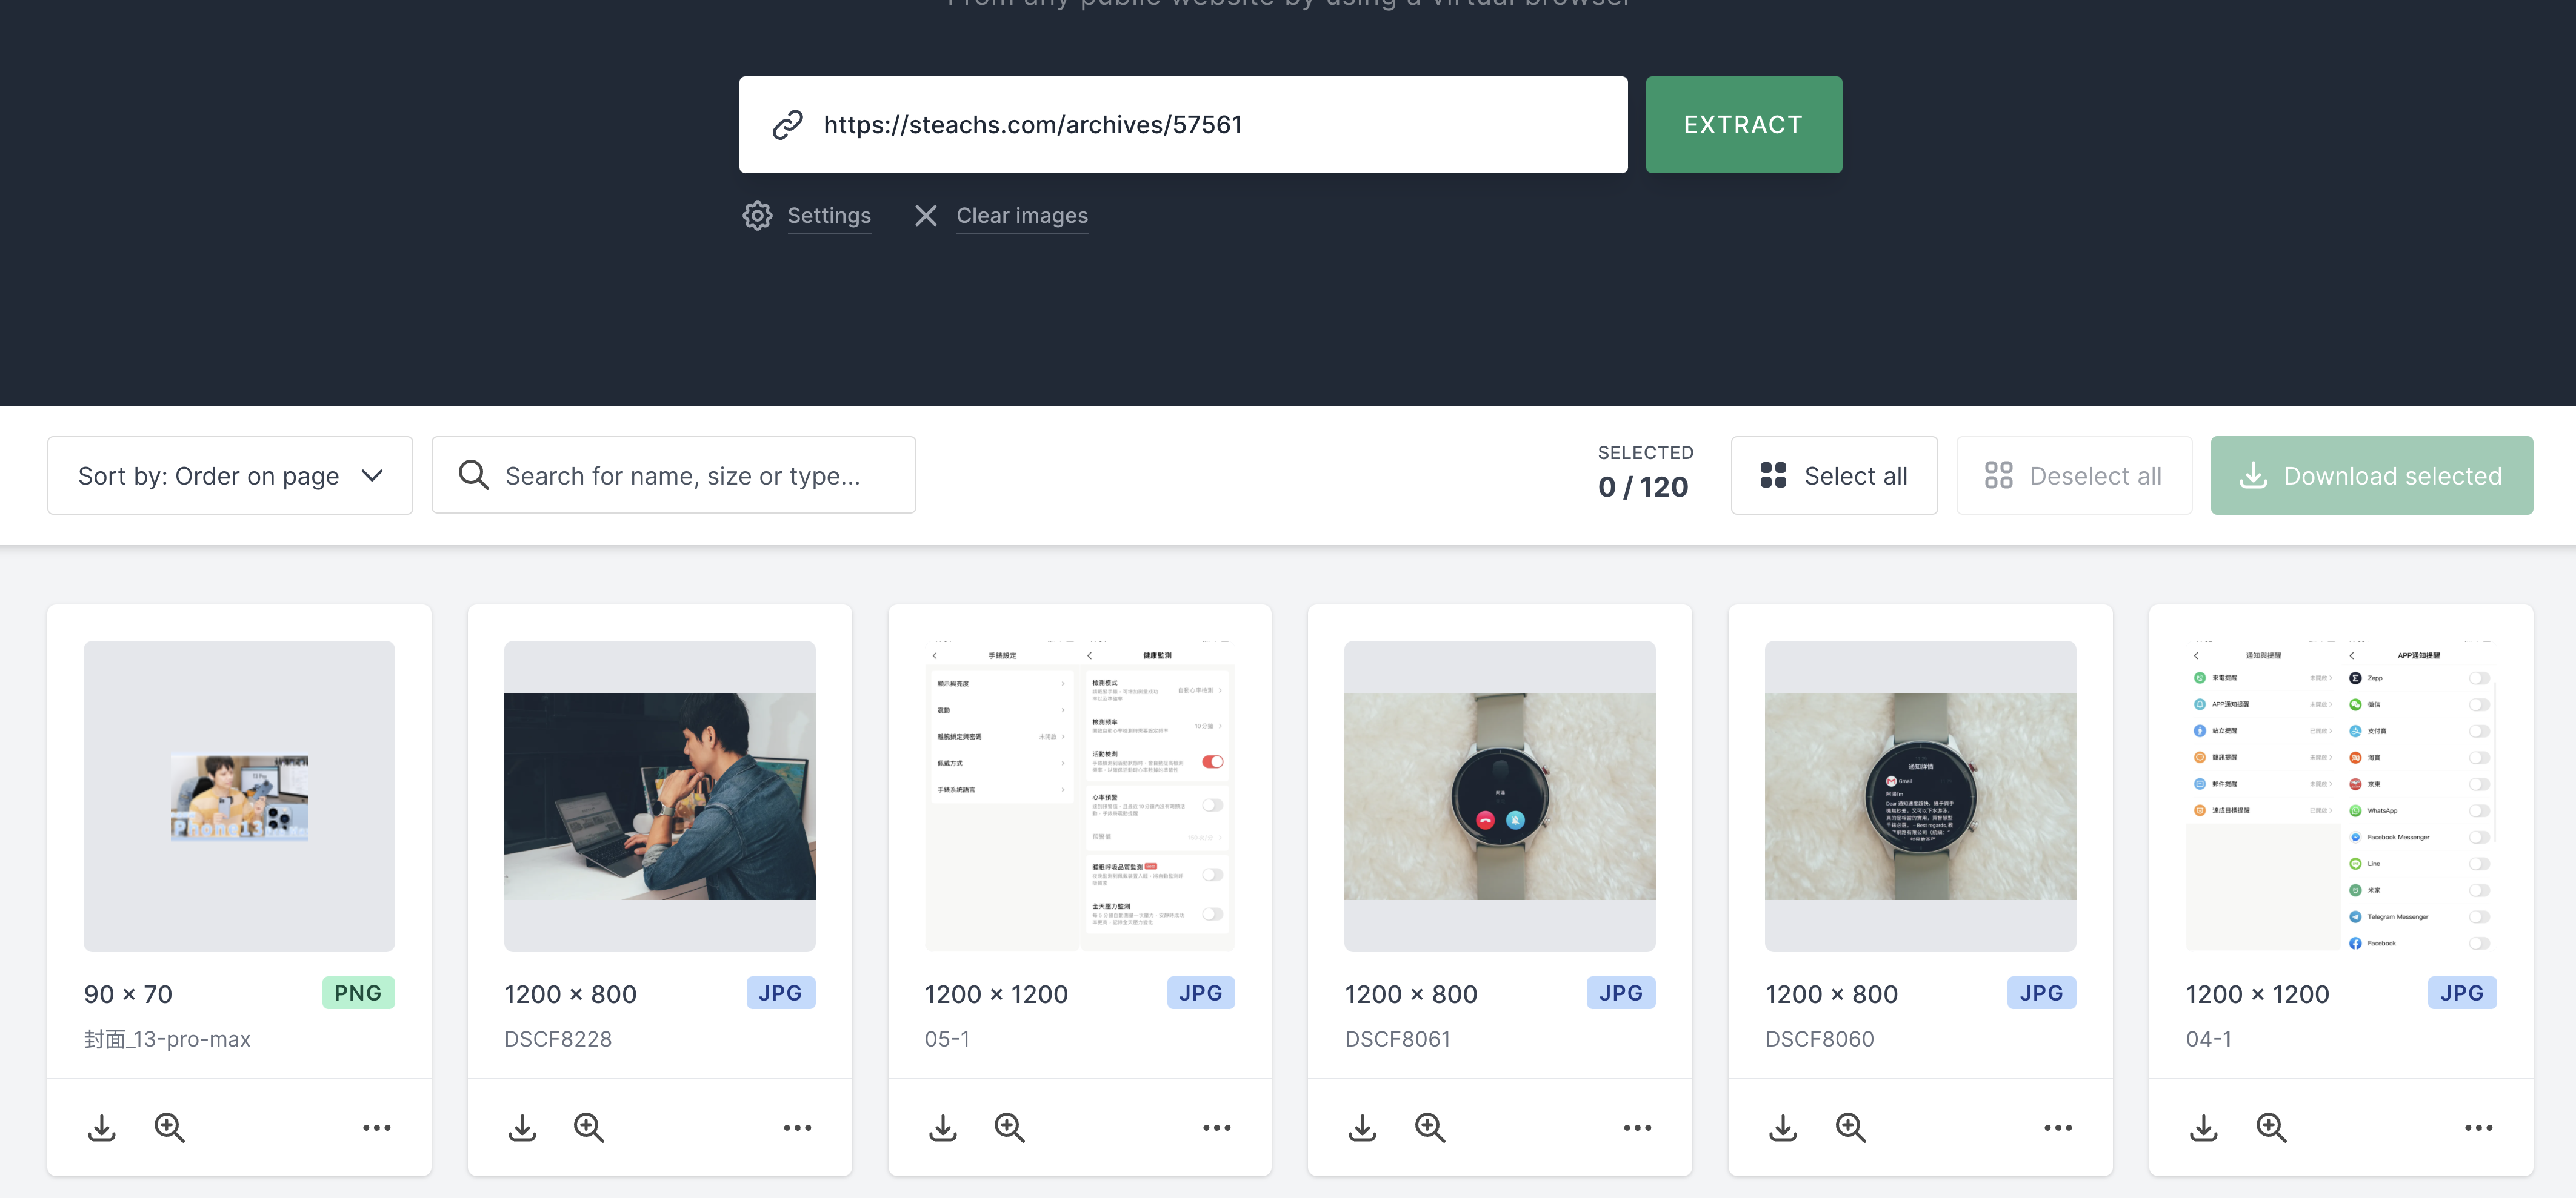2576x1198 pixels.
Task: Open three-dot menu for DSCF8228
Action: 797,1127
